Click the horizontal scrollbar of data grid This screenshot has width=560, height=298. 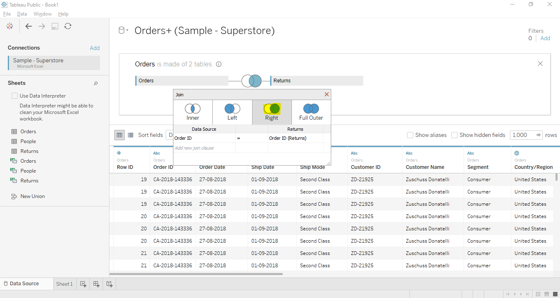point(196,274)
